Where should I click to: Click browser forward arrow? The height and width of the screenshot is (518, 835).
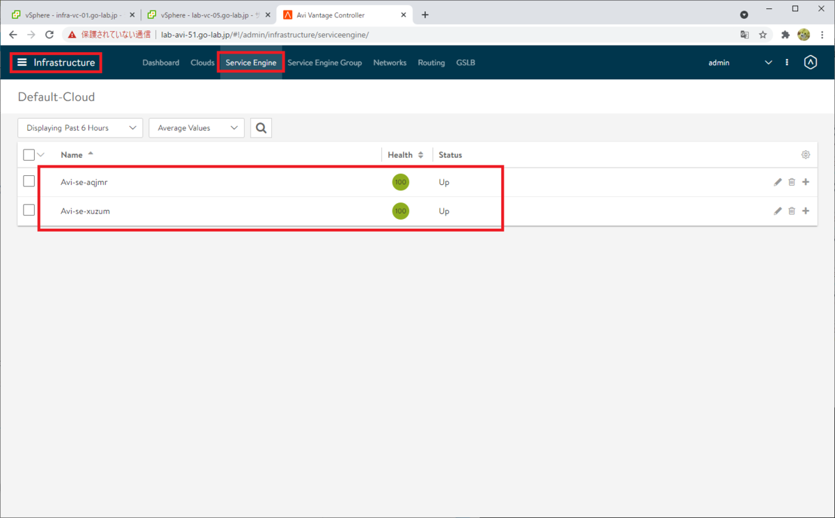coord(31,34)
